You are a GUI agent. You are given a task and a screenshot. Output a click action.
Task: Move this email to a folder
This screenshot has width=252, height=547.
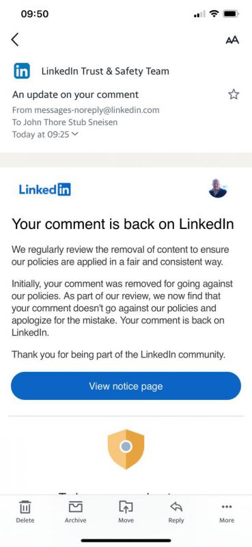126,512
